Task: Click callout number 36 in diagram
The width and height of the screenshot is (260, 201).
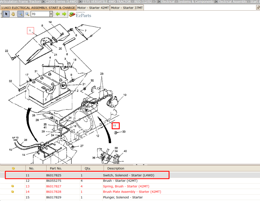Action: [x=94, y=158]
